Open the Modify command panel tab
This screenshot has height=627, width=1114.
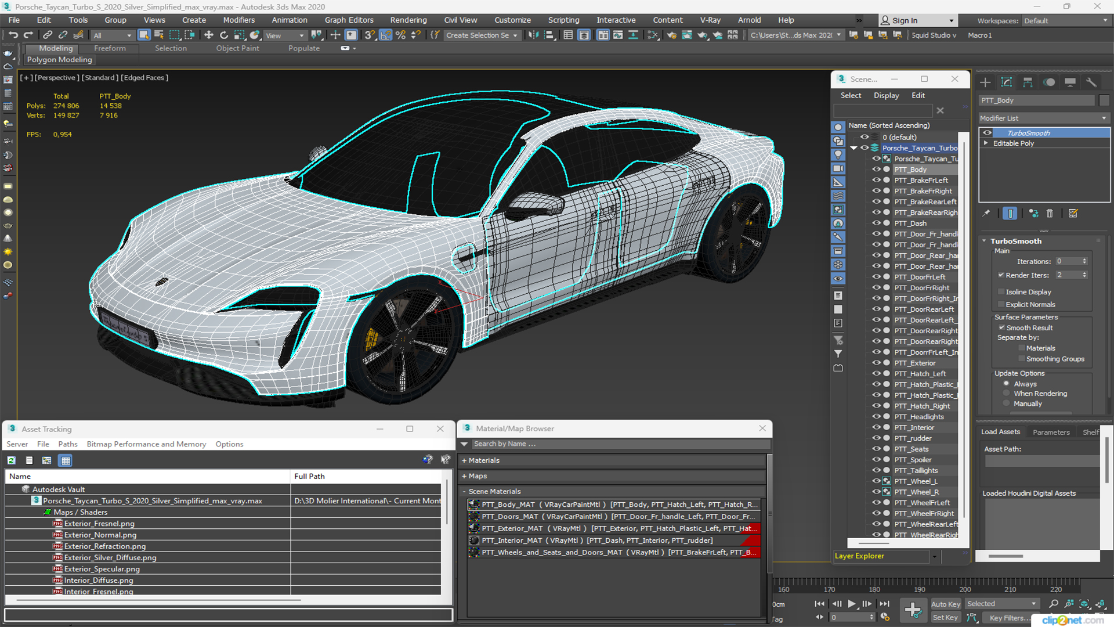tap(1007, 82)
